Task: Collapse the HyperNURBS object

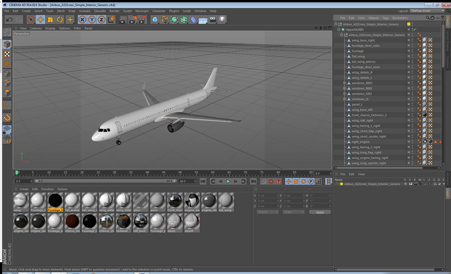Action: point(339,29)
